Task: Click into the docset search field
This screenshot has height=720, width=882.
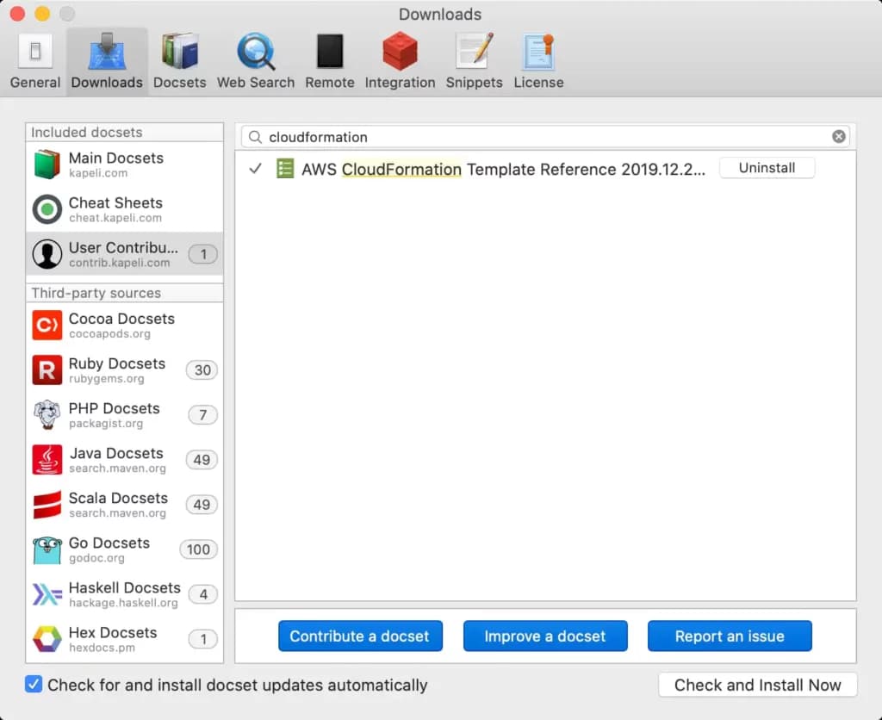Action: pyautogui.click(x=543, y=137)
